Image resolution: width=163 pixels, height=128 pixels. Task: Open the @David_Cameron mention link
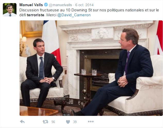coord(74,15)
